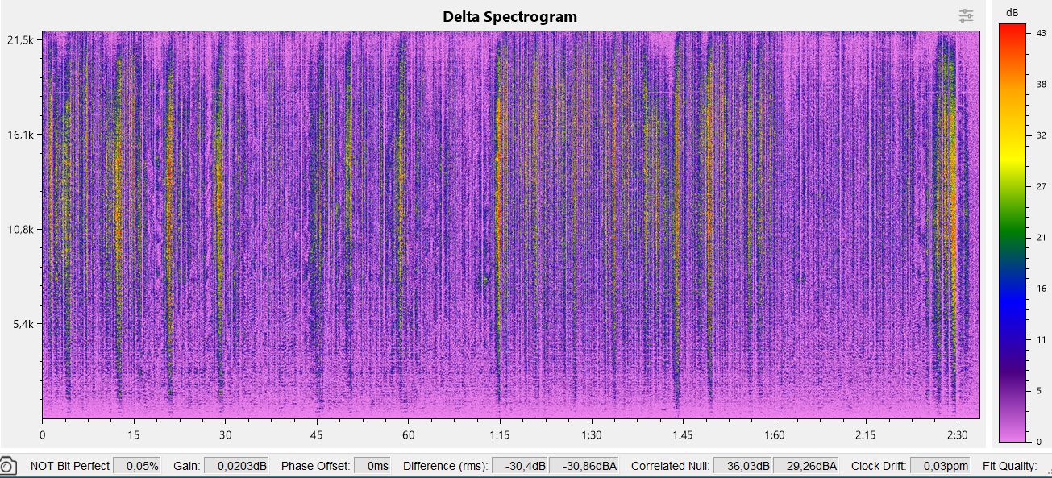This screenshot has width=1052, height=478.
Task: Click the 16 value on the color scale
Action: coord(1040,289)
